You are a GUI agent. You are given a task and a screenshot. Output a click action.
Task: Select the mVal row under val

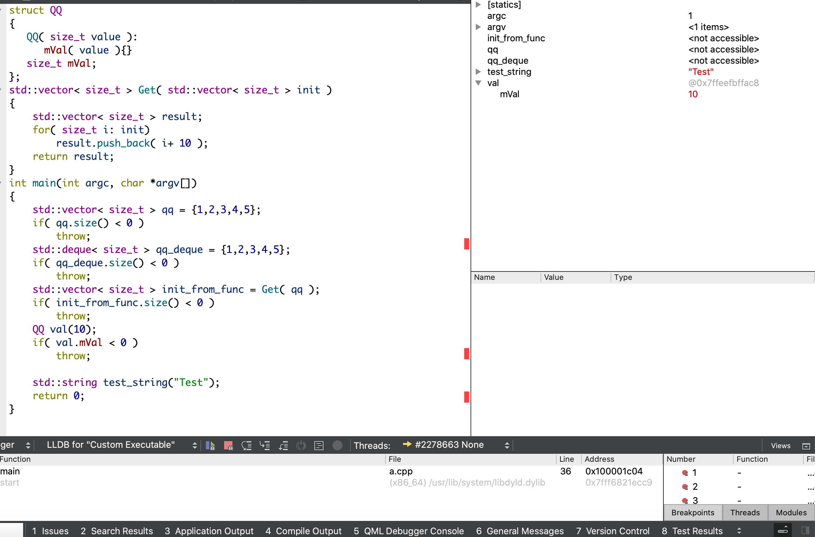[x=643, y=94]
